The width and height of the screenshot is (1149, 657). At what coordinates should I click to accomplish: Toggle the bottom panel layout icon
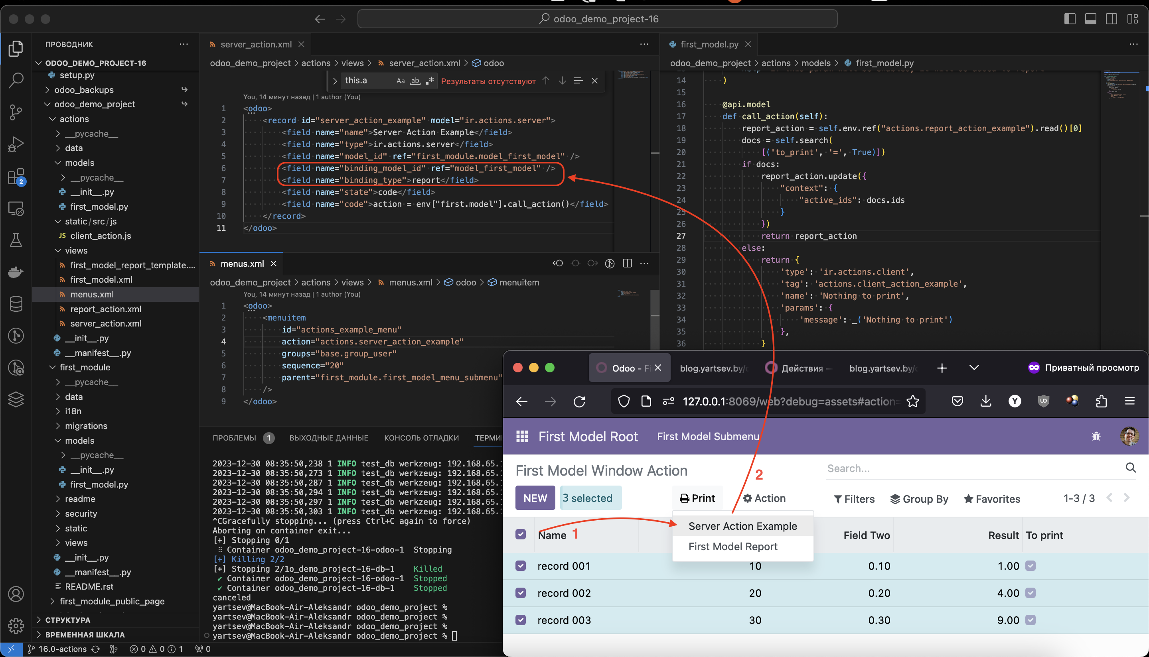[1090, 19]
